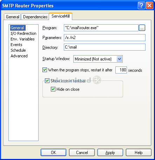Go to the Events section
155x160 pixels.
[16, 45]
